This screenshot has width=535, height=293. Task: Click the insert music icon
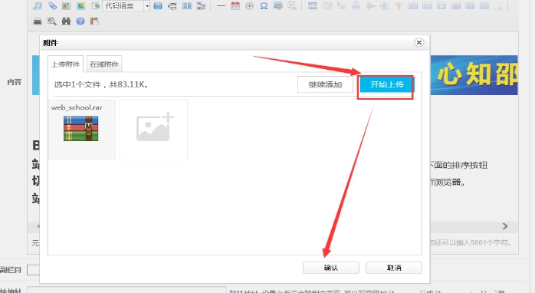[38, 6]
